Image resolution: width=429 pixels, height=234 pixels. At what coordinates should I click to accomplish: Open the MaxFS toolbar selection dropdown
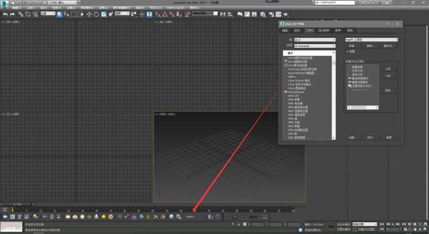[371, 39]
